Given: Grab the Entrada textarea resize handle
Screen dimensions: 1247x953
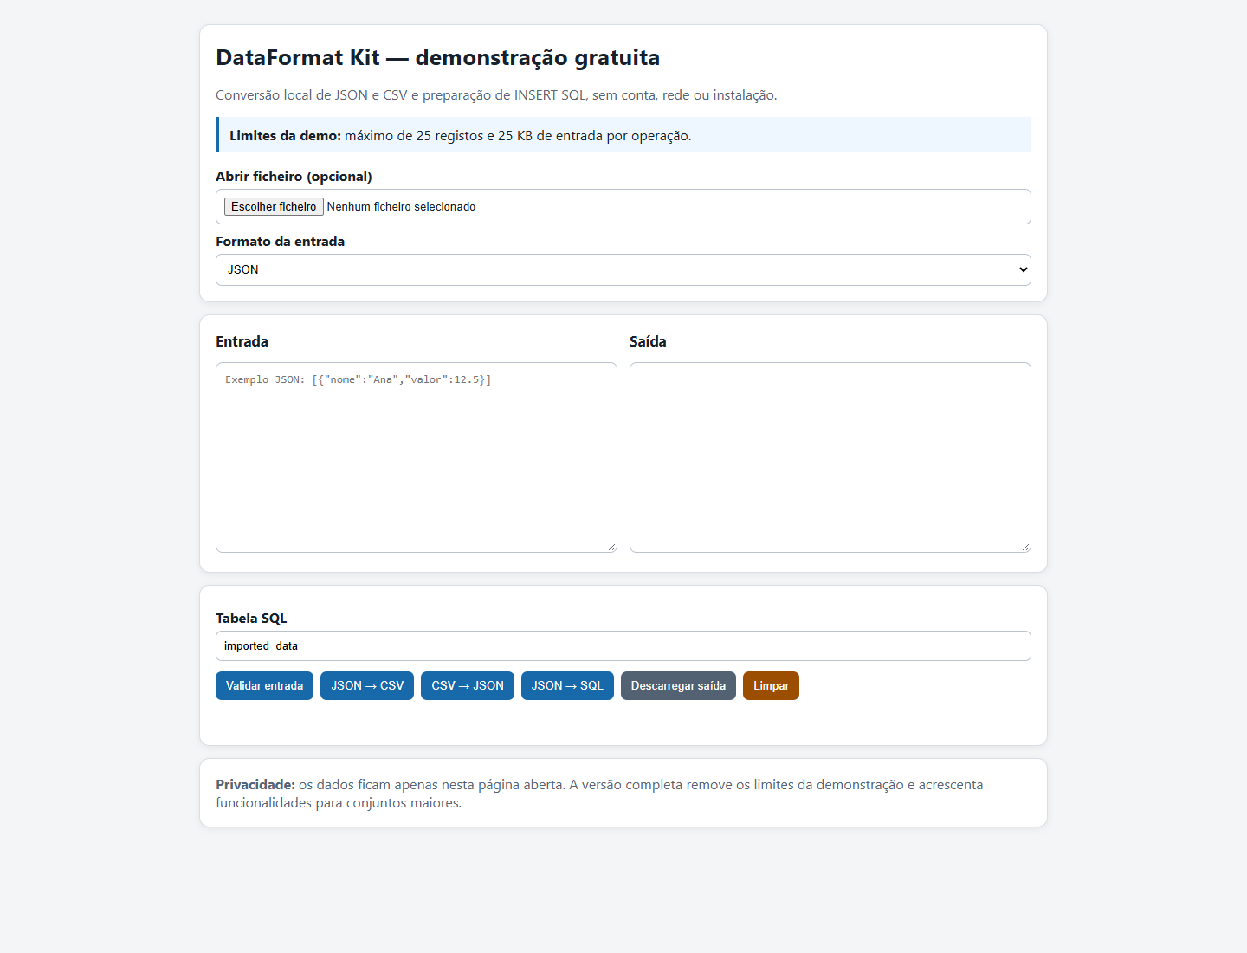Looking at the screenshot, I should (x=611, y=547).
